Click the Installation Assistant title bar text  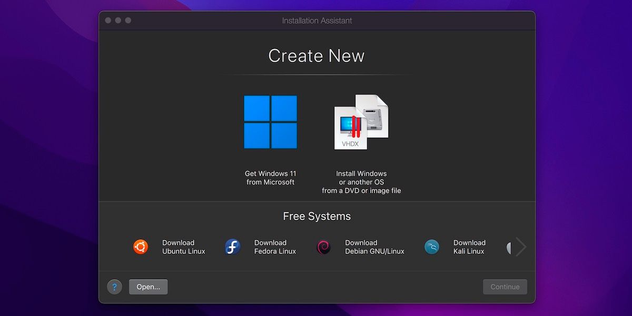click(x=317, y=21)
